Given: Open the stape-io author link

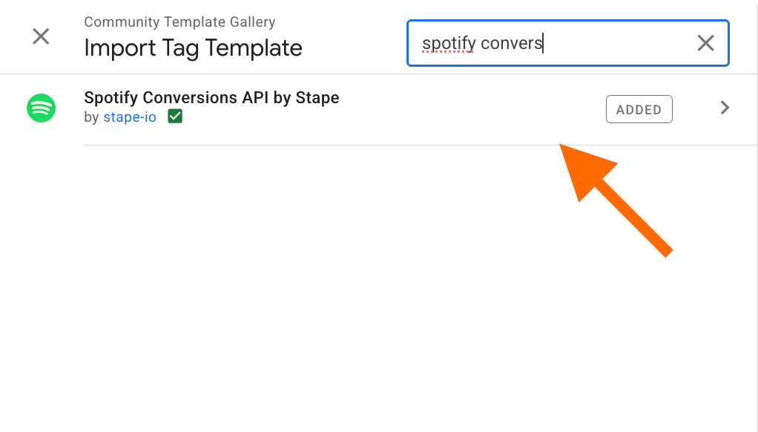Looking at the screenshot, I should tap(130, 117).
